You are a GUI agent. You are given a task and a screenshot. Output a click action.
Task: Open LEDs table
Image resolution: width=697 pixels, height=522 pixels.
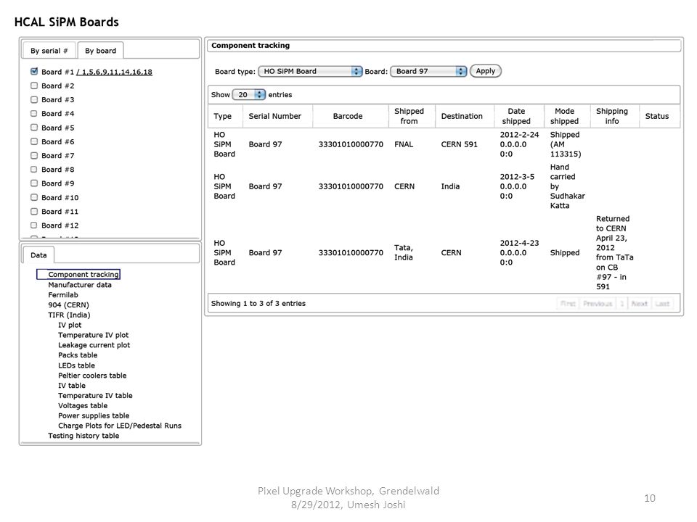(x=76, y=365)
